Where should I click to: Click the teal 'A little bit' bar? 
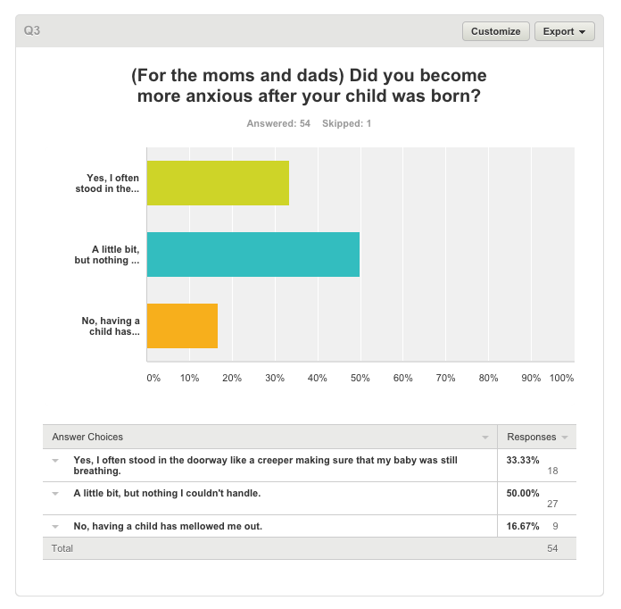pyautogui.click(x=253, y=254)
